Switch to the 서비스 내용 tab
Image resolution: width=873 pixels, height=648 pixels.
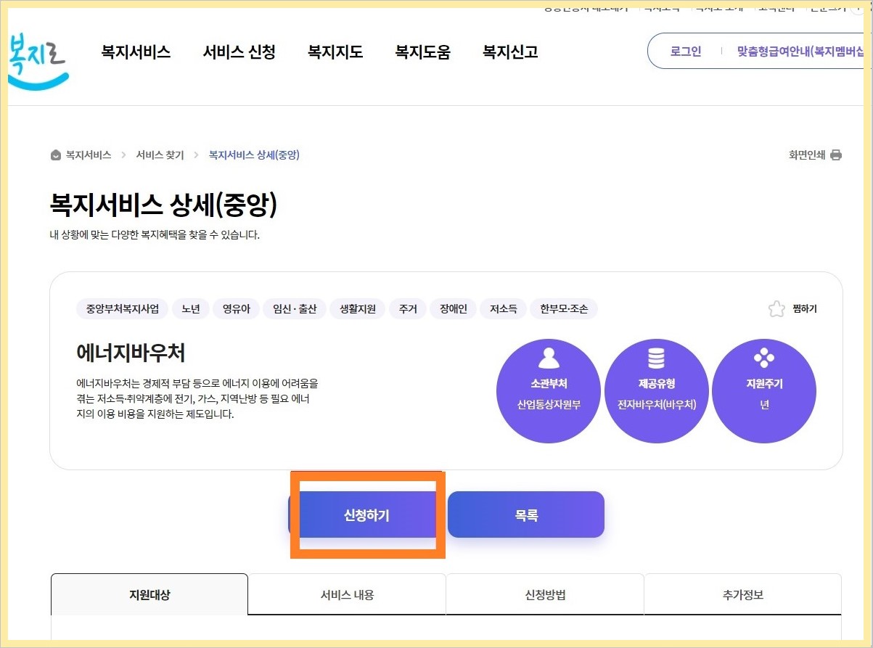pos(346,594)
